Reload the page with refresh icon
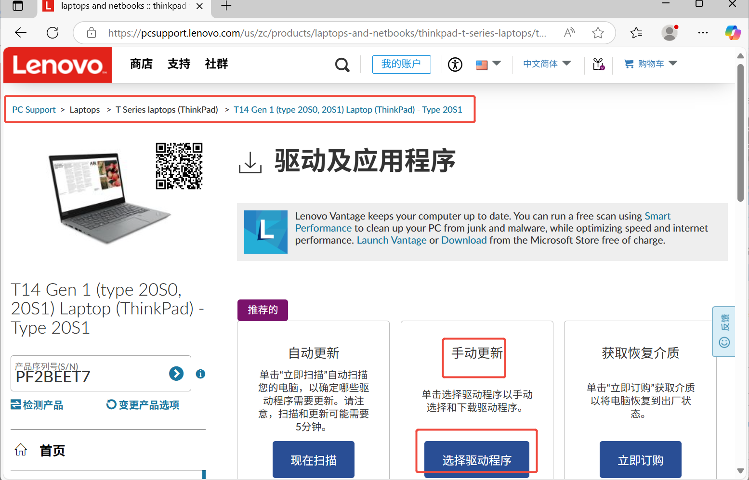 coord(53,33)
